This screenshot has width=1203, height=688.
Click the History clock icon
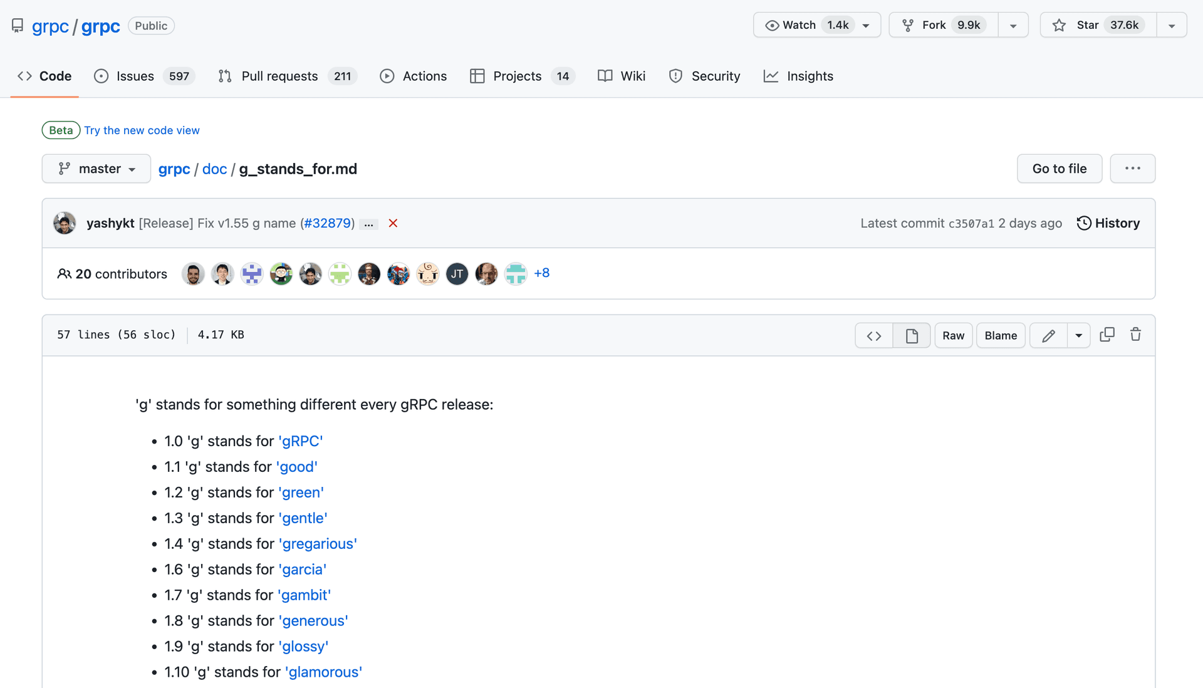point(1083,222)
